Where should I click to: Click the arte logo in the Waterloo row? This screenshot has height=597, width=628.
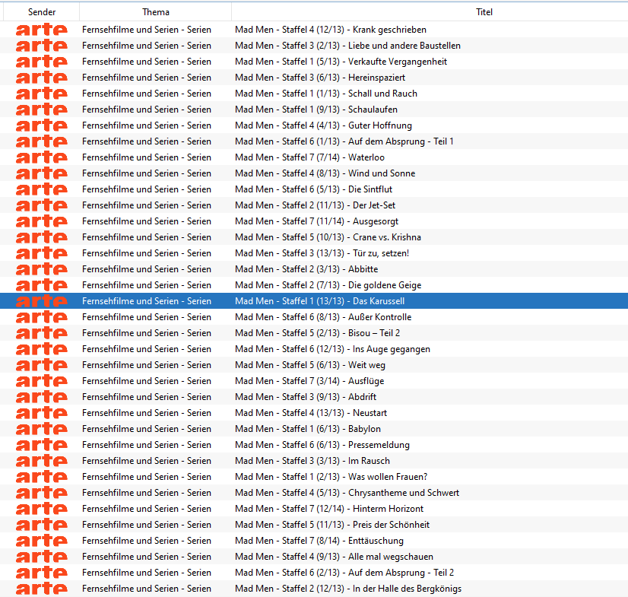pyautogui.click(x=42, y=157)
